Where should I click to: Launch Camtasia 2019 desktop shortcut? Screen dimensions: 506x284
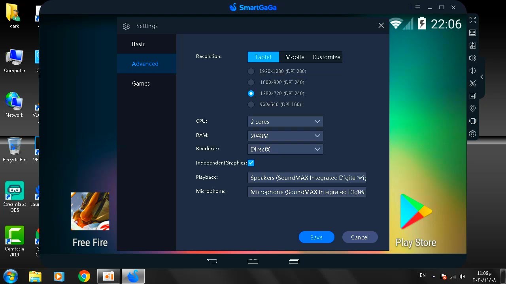coord(15,241)
